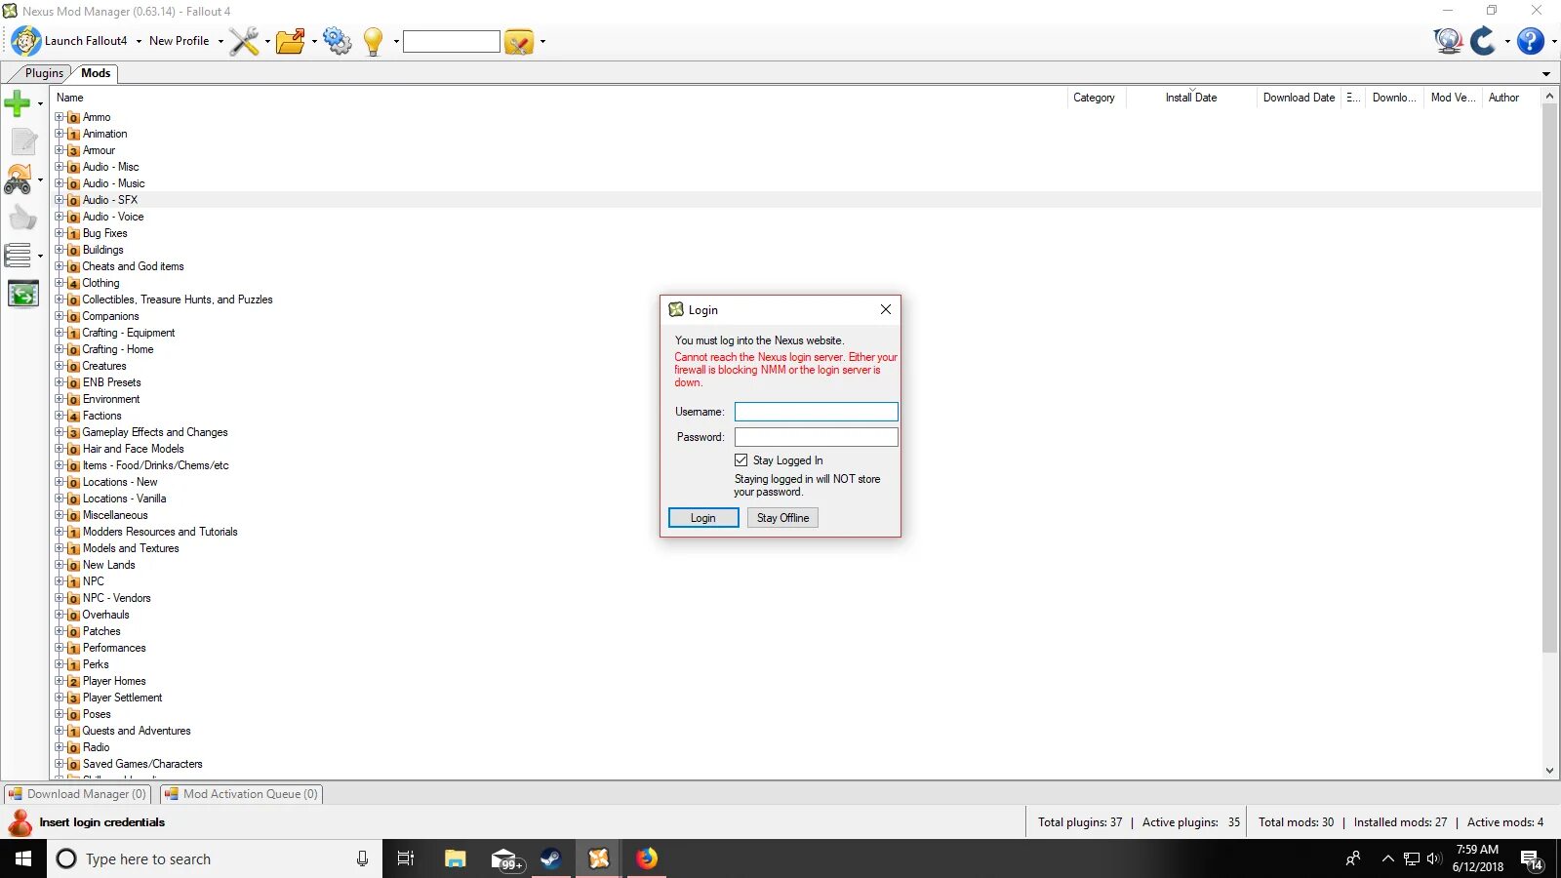Viewport: 1561px width, 878px height.
Task: Expand the Factions category node
Action: [x=60, y=416]
